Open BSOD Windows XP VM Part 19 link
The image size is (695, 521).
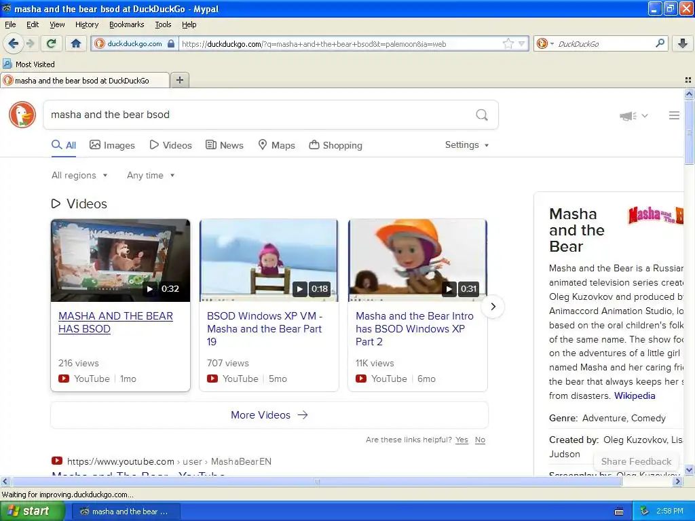[265, 329]
